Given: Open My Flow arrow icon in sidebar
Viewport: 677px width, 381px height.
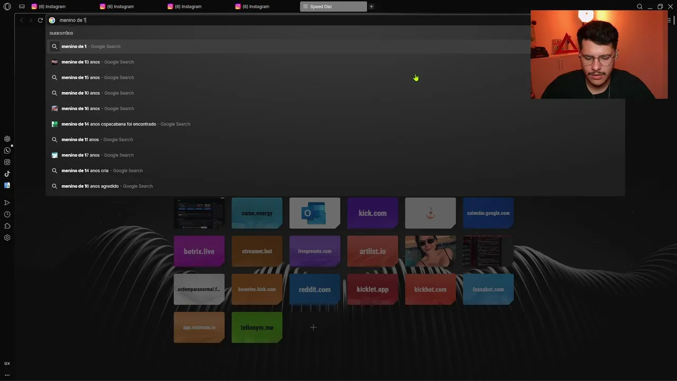Looking at the screenshot, I should [7, 203].
